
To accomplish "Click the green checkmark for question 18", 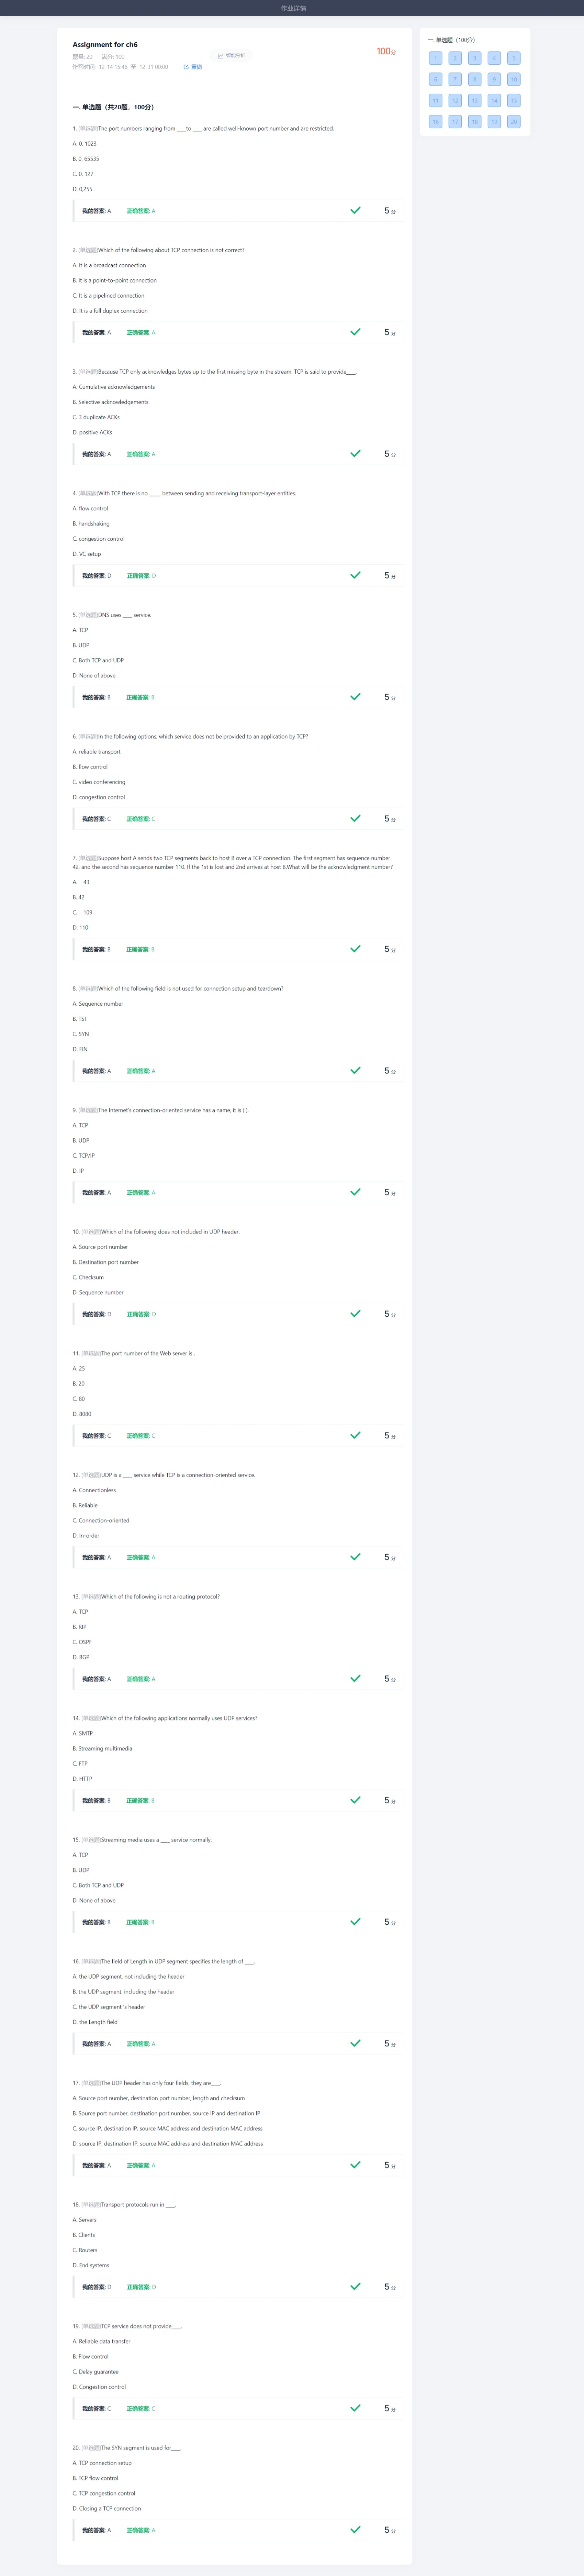I will tap(355, 2286).
